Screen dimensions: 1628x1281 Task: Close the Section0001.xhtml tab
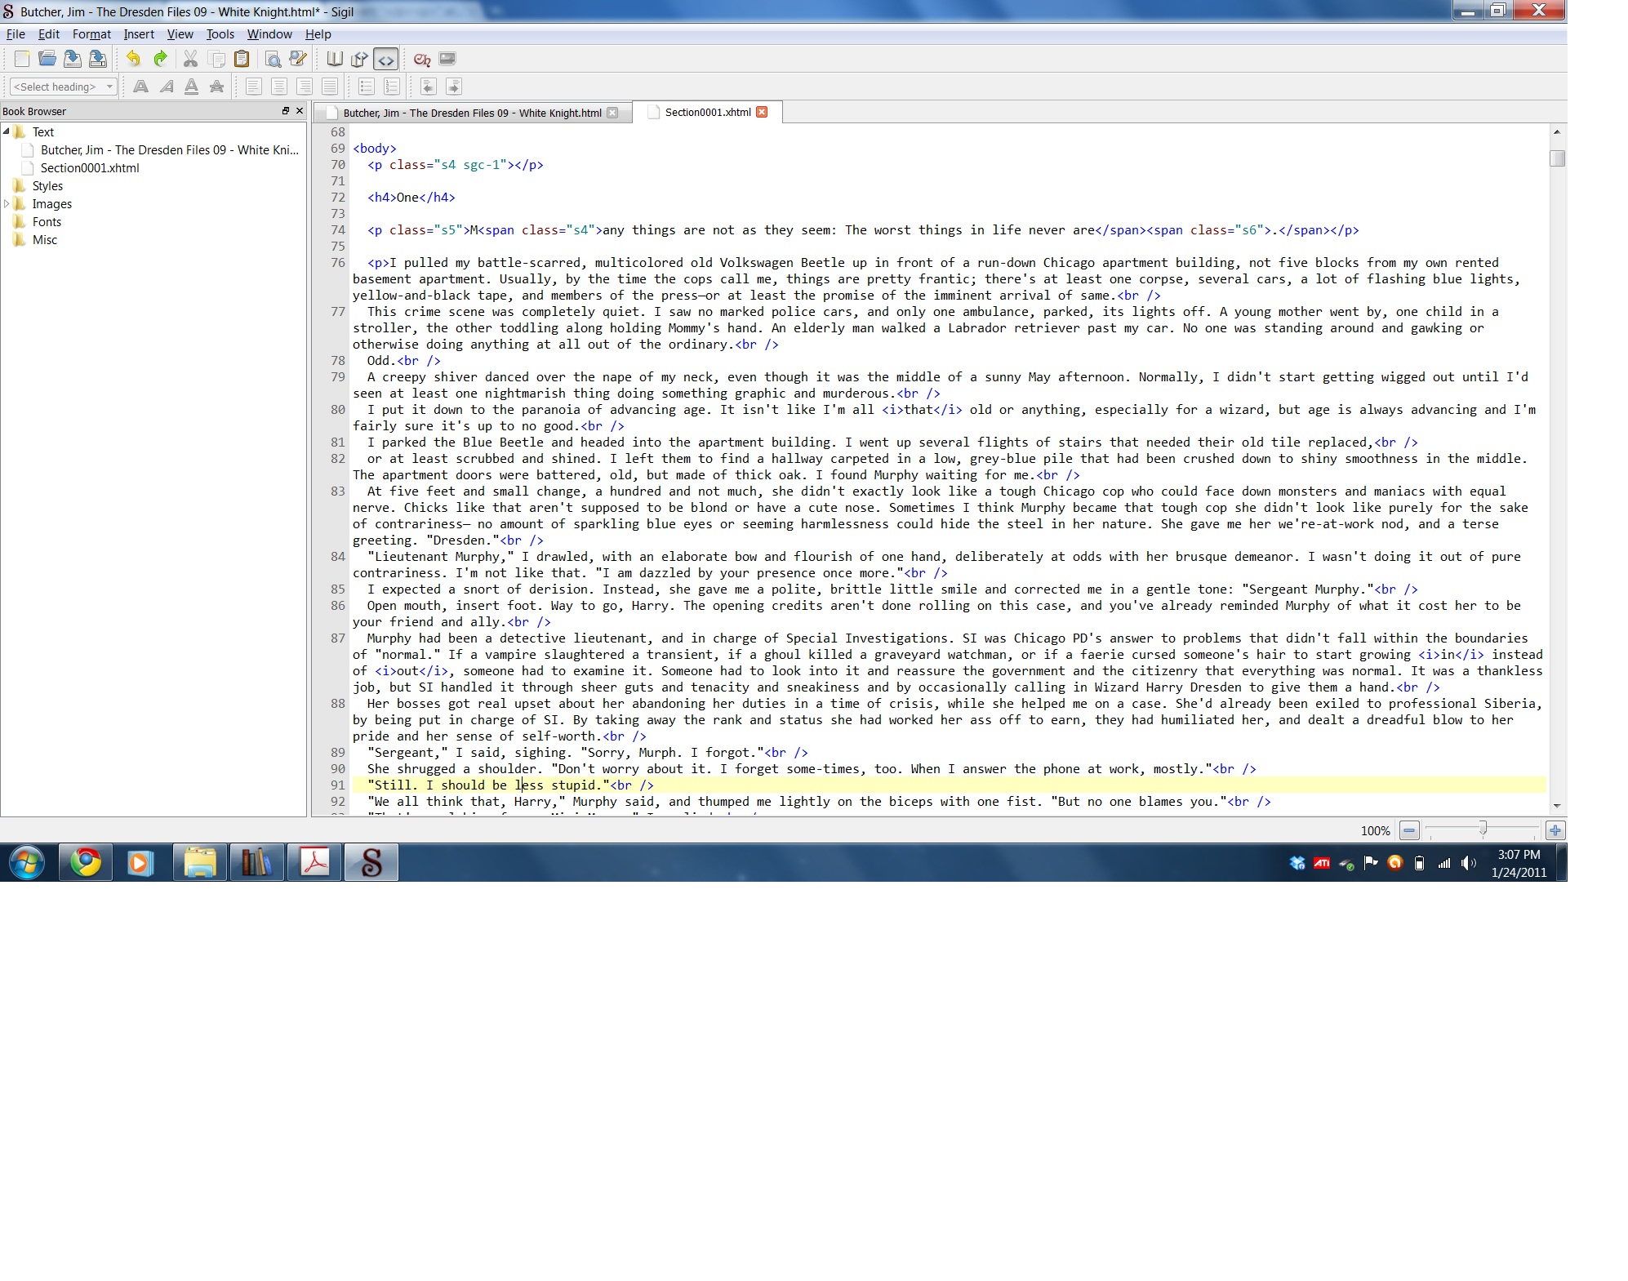pyautogui.click(x=762, y=112)
